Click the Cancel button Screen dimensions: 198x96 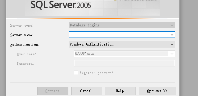(87, 91)
